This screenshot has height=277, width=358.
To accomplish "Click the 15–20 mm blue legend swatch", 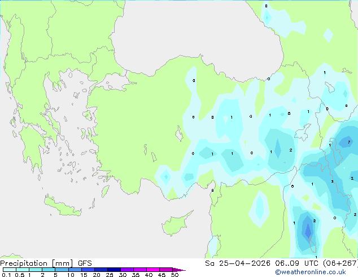I will [88, 270].
